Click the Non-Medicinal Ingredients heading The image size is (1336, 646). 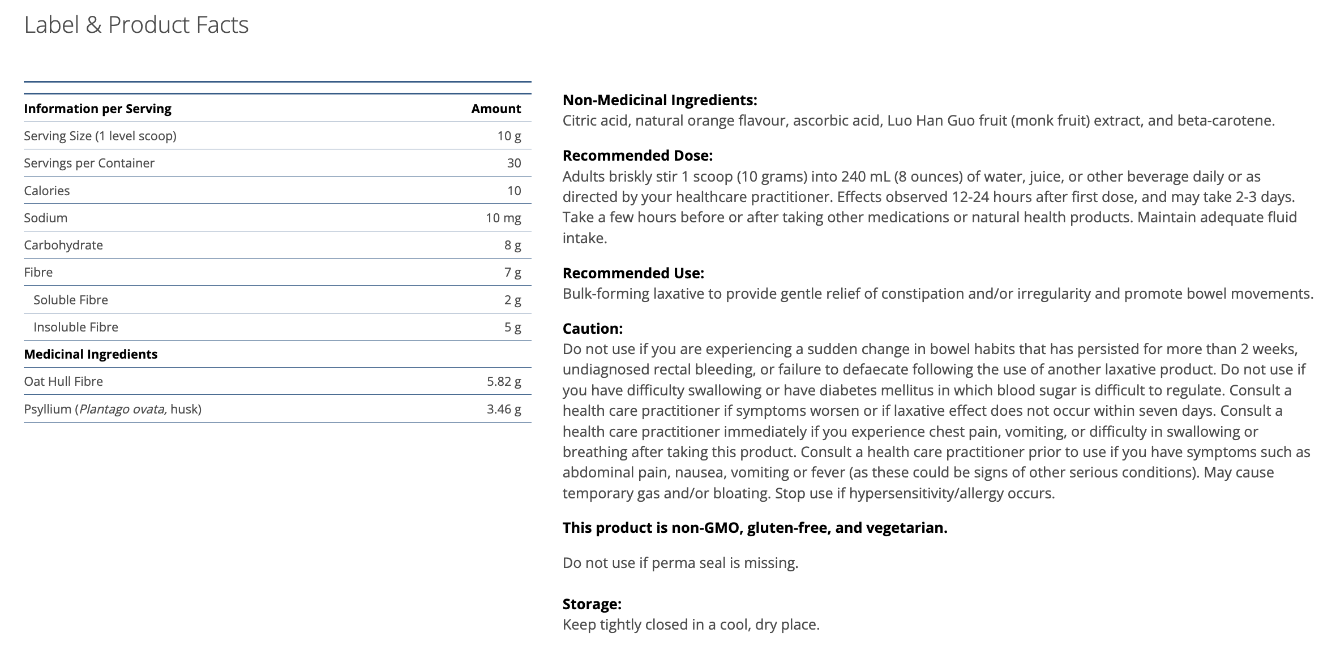[660, 100]
